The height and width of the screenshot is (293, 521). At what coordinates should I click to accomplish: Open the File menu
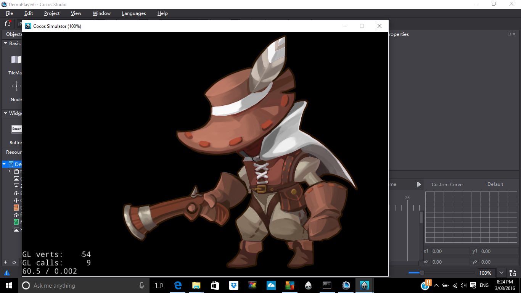9,13
